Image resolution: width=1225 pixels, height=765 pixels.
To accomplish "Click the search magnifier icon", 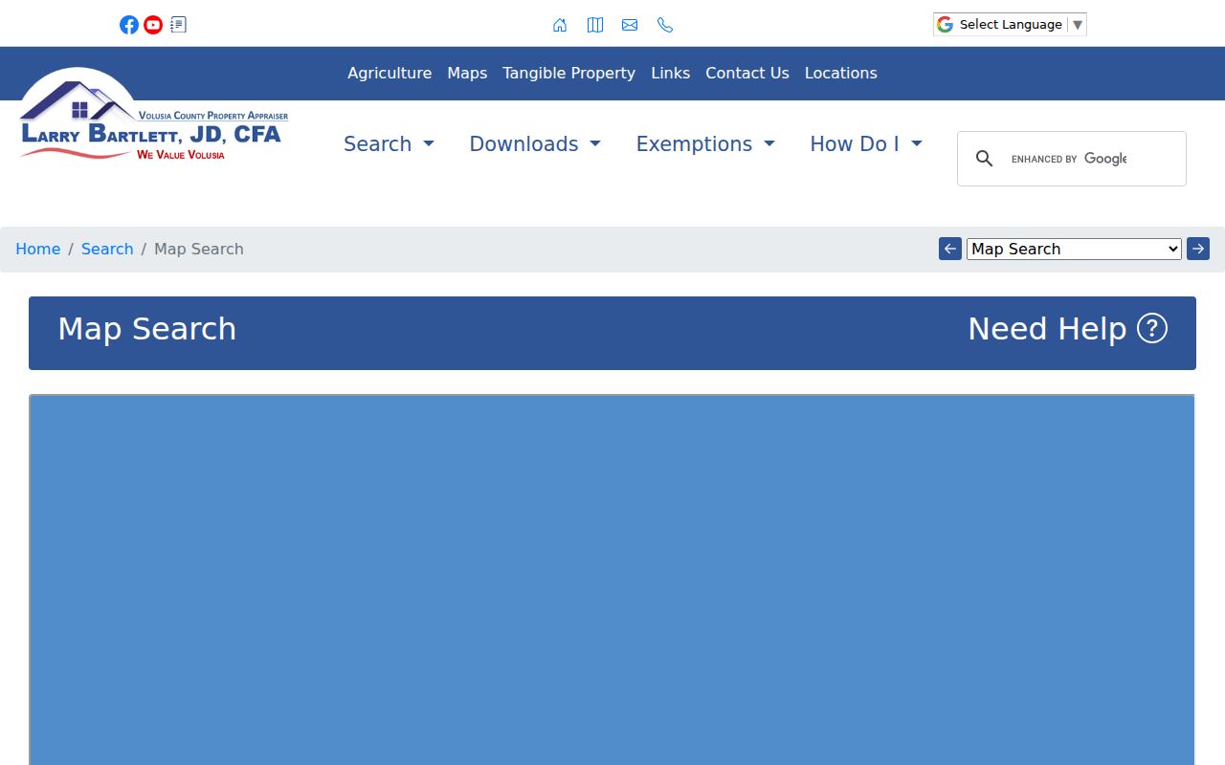I will 984,159.
